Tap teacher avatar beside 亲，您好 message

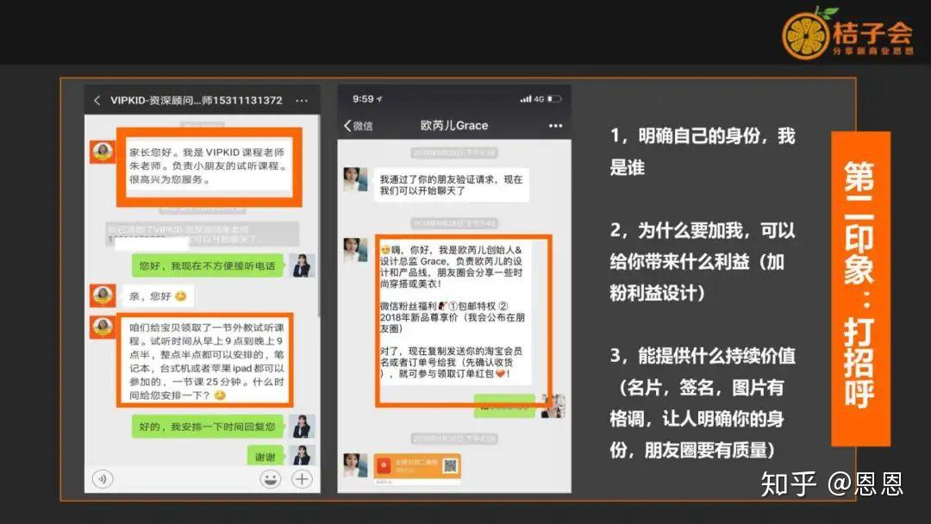pos(102,296)
